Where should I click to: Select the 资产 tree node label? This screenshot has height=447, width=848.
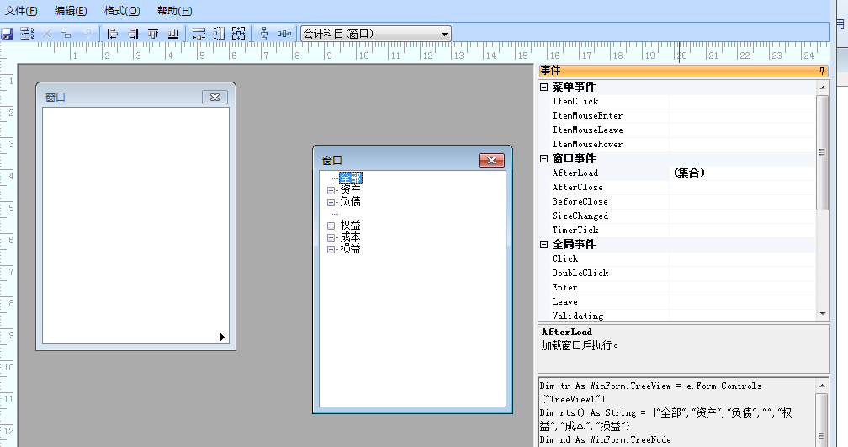point(351,190)
